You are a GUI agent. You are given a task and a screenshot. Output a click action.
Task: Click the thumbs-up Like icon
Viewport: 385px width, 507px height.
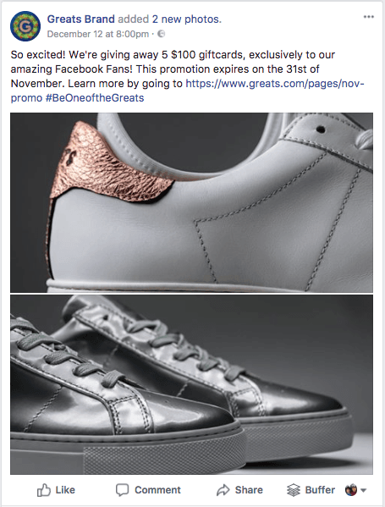pyautogui.click(x=44, y=490)
